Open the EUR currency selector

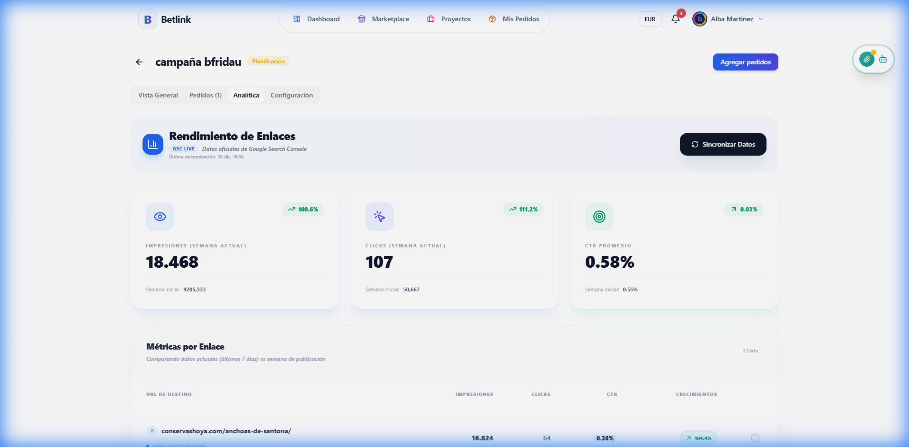[x=650, y=19]
